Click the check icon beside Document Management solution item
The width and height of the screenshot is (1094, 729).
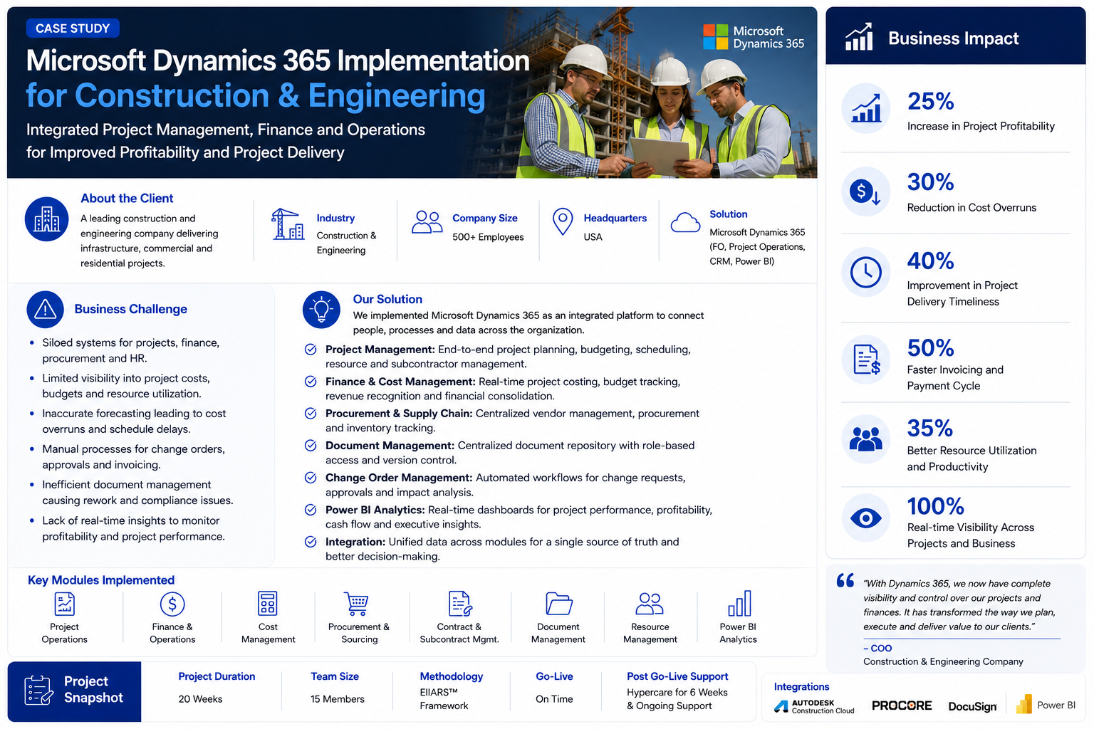311,446
